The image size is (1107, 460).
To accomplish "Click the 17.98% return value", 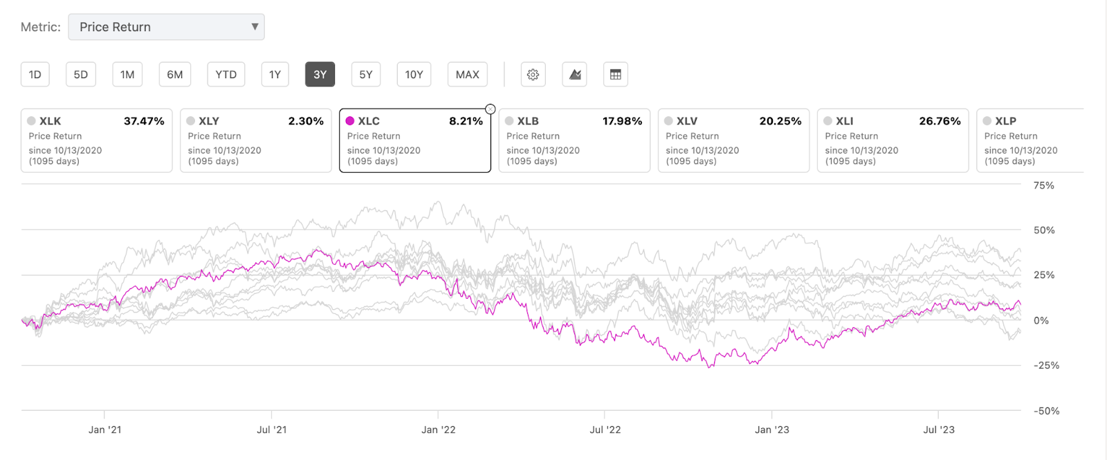I will tap(622, 121).
